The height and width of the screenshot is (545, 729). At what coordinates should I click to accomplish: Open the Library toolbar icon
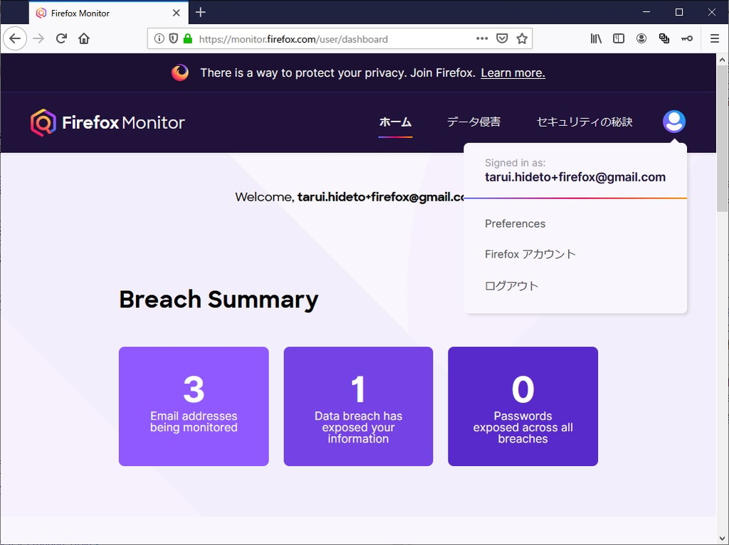click(596, 38)
